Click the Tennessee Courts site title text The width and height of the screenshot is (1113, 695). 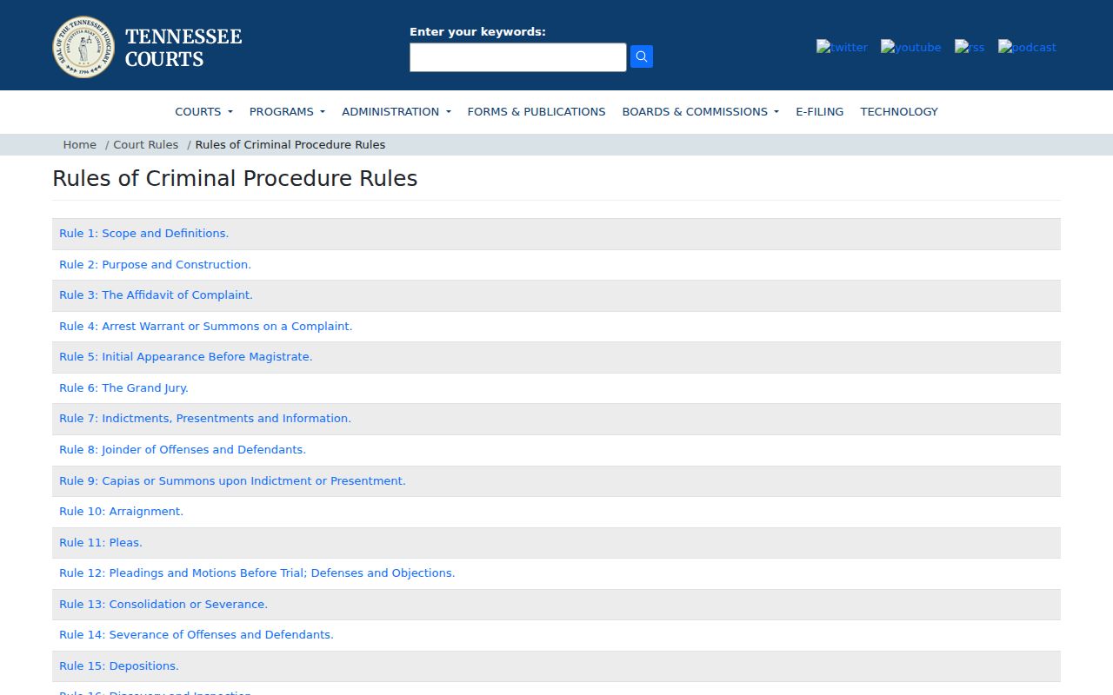(x=183, y=48)
